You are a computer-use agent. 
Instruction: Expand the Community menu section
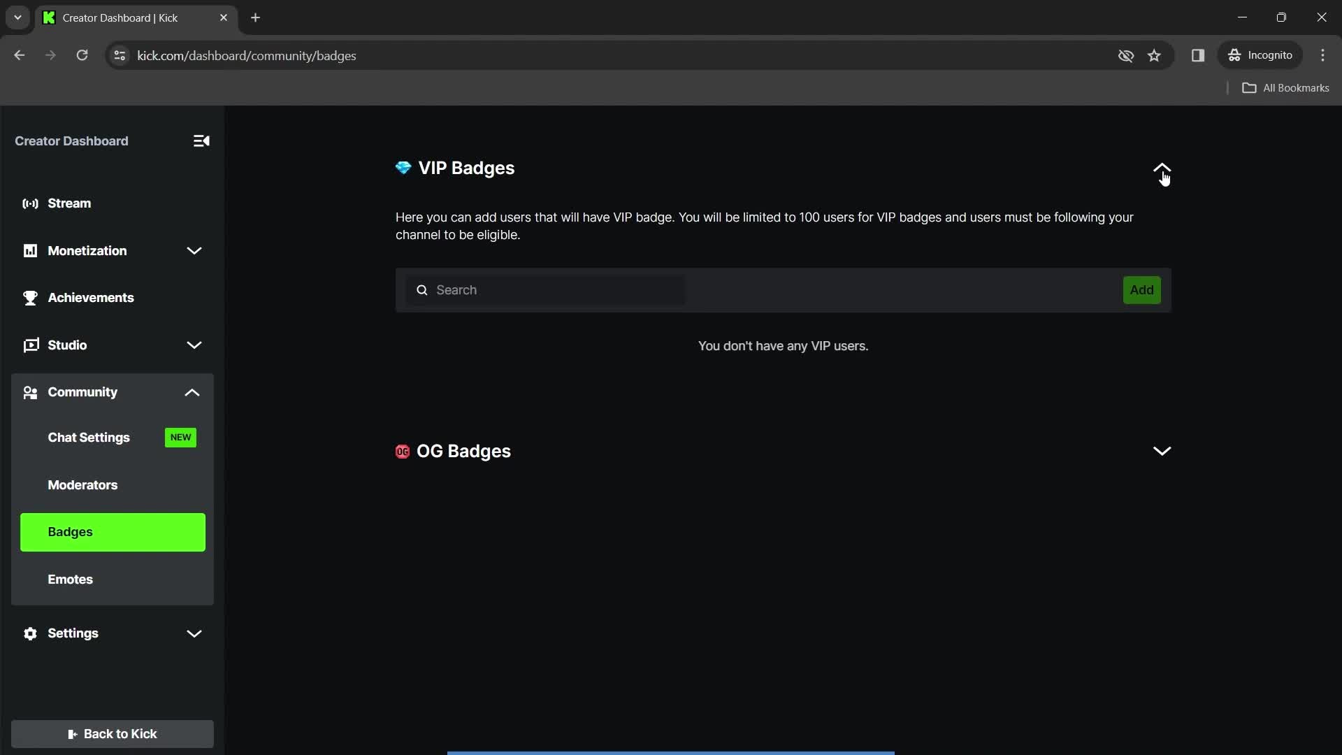[x=193, y=391]
